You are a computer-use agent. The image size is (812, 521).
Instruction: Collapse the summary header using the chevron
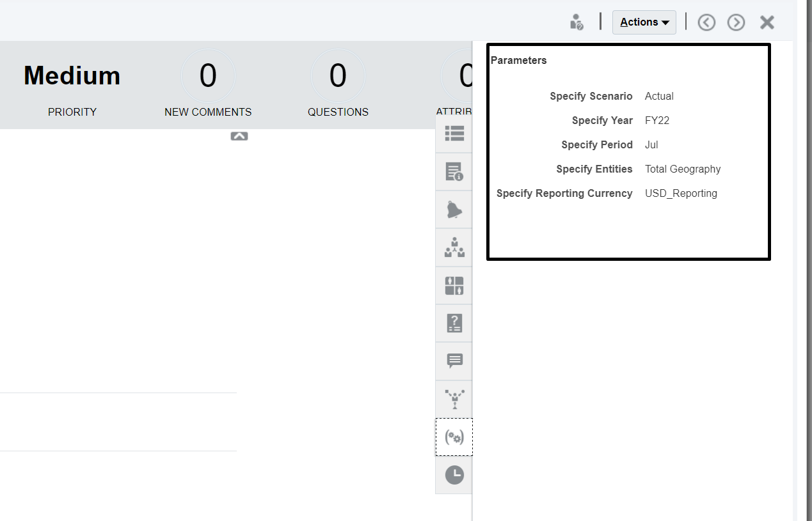pyautogui.click(x=239, y=136)
